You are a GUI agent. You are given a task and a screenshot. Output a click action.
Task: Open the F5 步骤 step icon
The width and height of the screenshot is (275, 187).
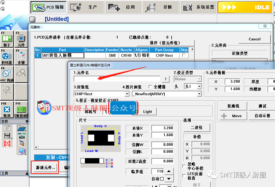pyautogui.click(x=21, y=57)
